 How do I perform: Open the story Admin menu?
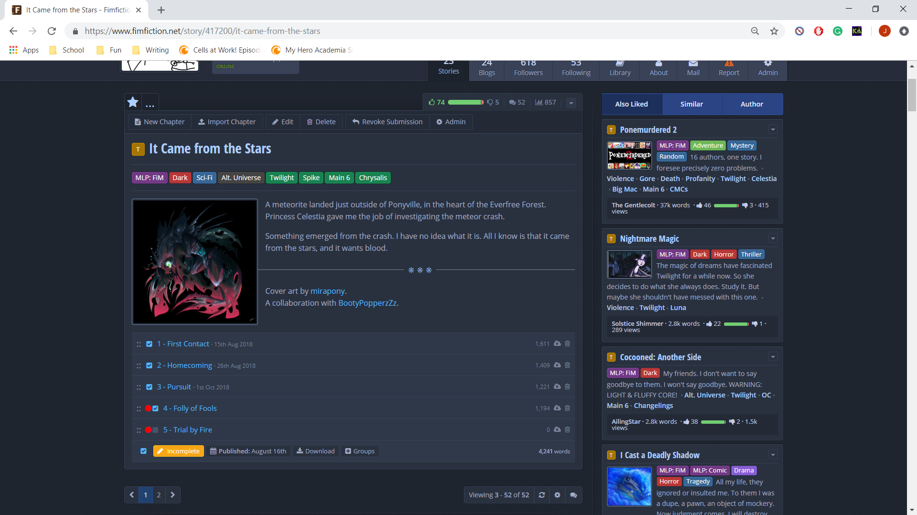click(x=451, y=122)
